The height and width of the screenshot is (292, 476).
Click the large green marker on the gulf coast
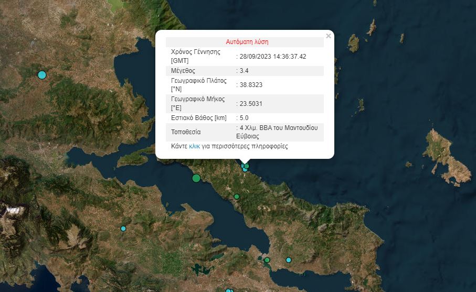(x=196, y=178)
